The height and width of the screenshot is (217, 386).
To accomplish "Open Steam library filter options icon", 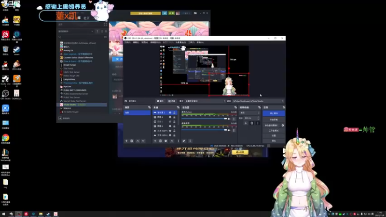I will 105,37.
